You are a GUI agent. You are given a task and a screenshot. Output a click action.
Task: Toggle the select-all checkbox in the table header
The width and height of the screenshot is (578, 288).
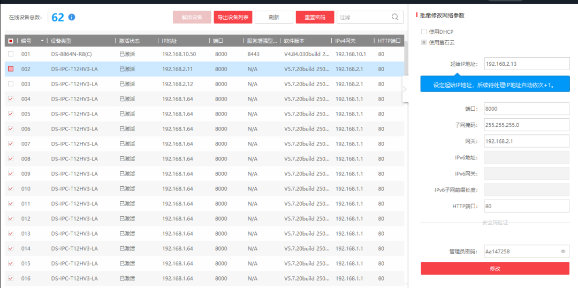11,41
